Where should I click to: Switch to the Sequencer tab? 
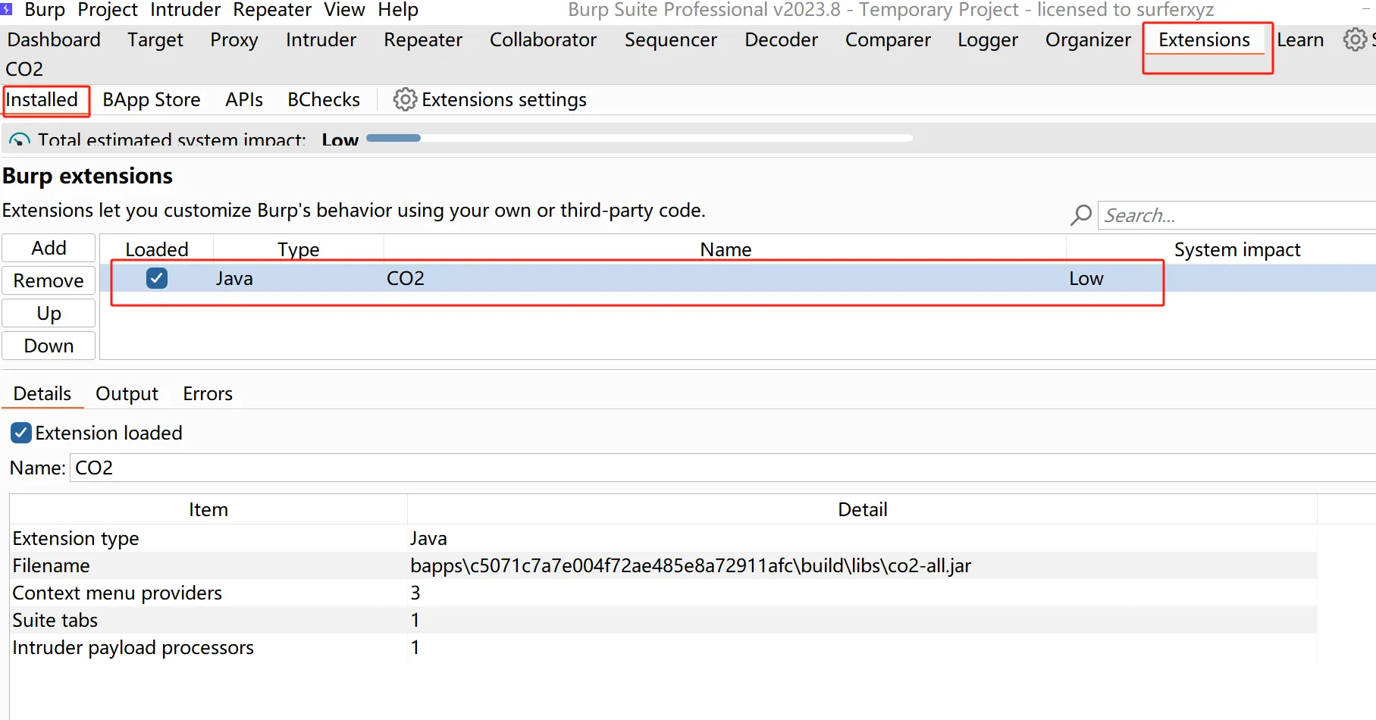(x=671, y=39)
